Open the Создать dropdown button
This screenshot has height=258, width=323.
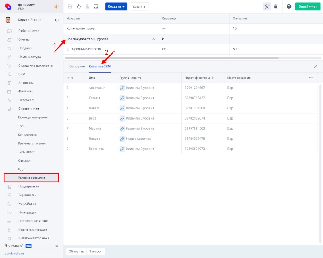[116, 6]
